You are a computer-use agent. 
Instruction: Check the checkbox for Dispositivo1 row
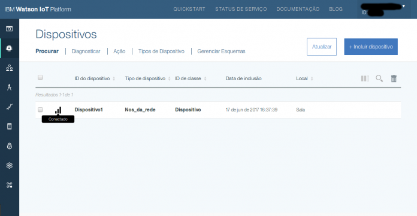tap(40, 109)
